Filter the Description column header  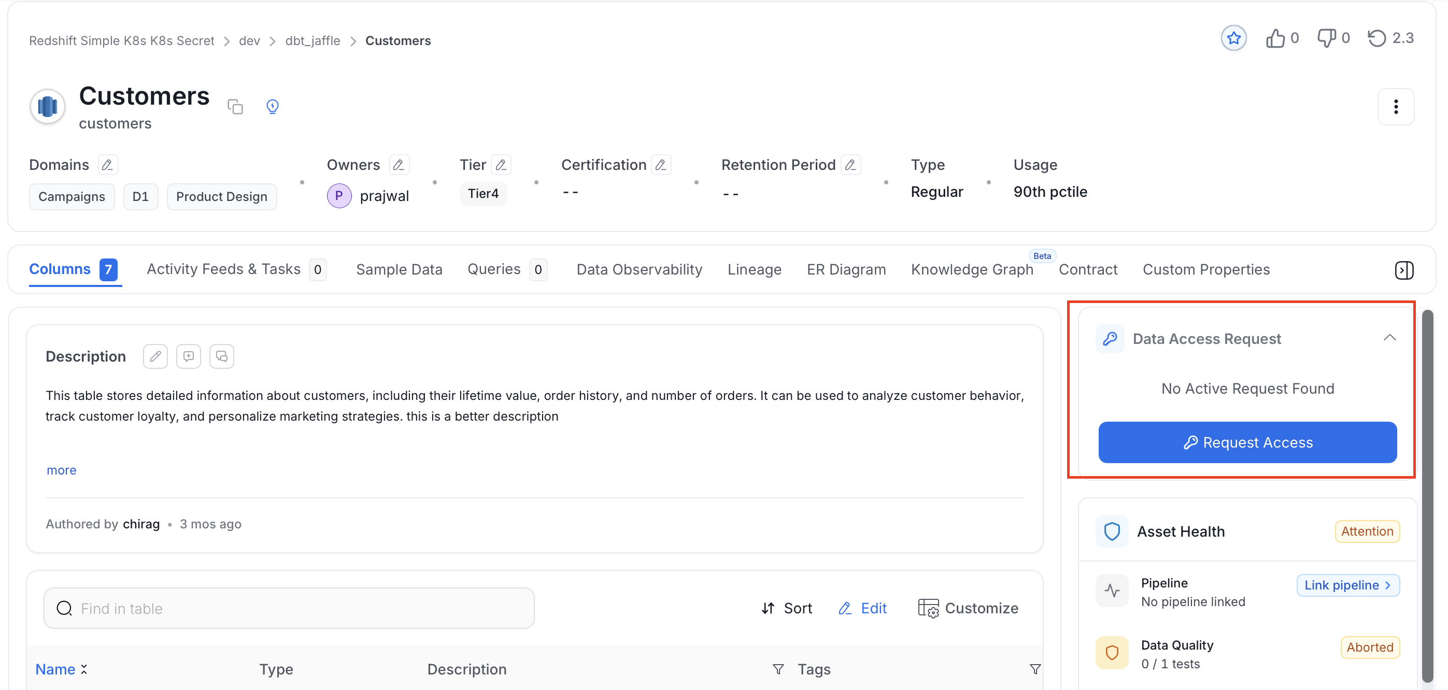(778, 669)
